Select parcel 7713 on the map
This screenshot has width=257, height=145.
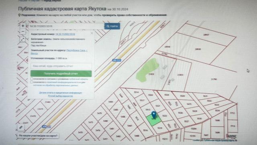(x=233, y=126)
